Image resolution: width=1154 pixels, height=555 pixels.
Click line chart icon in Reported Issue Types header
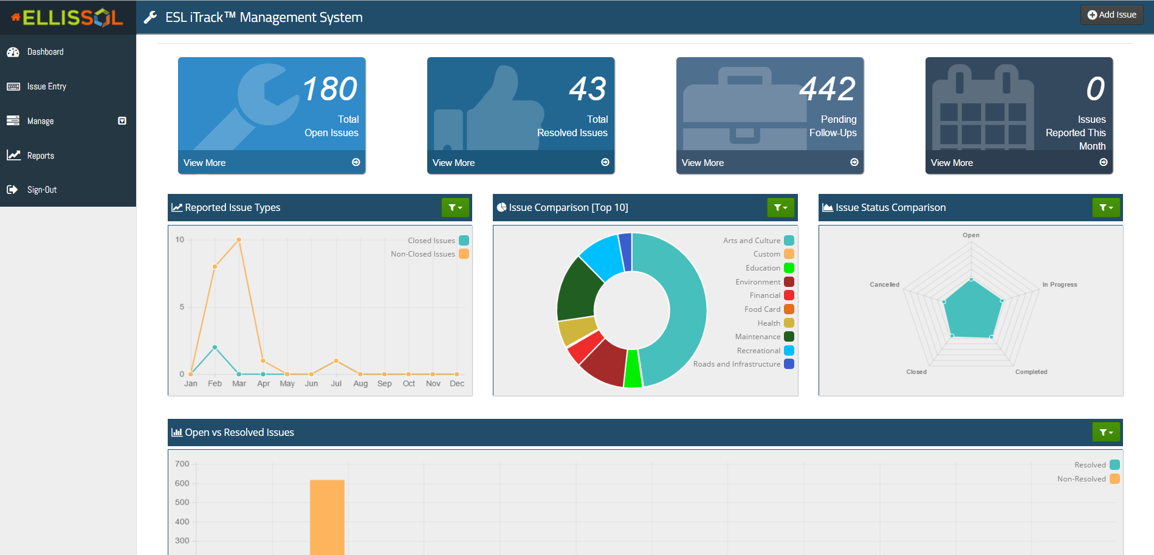177,207
